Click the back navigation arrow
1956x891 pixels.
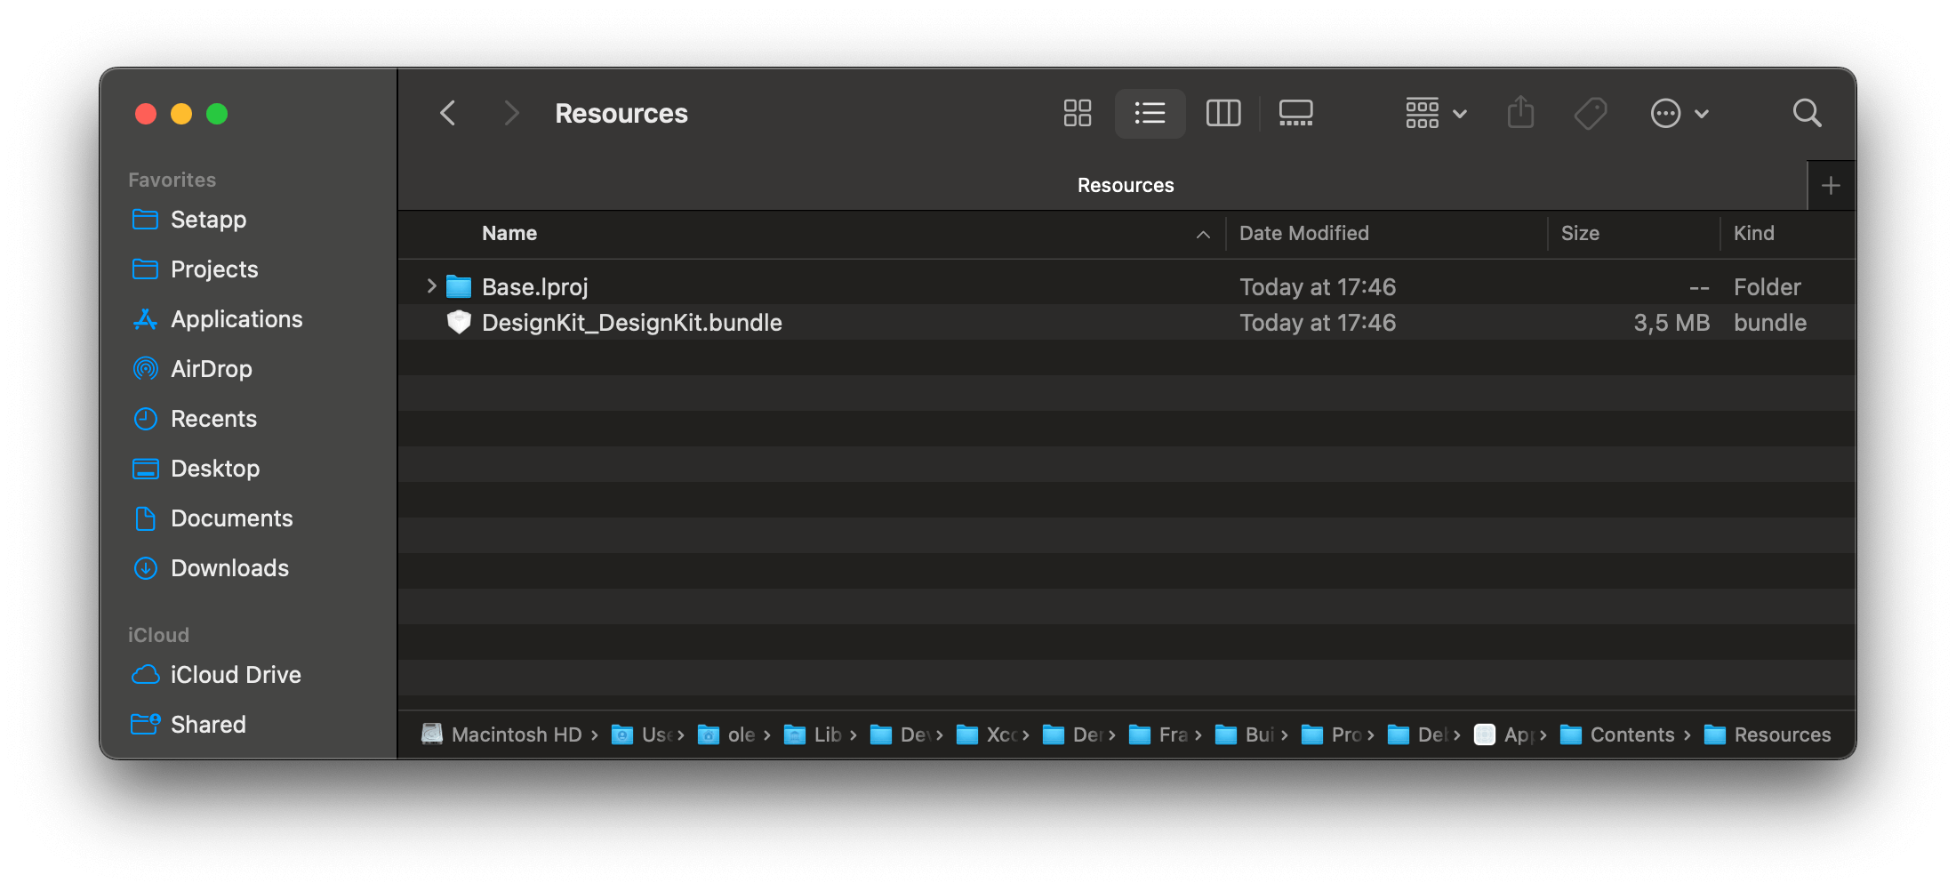pos(447,113)
